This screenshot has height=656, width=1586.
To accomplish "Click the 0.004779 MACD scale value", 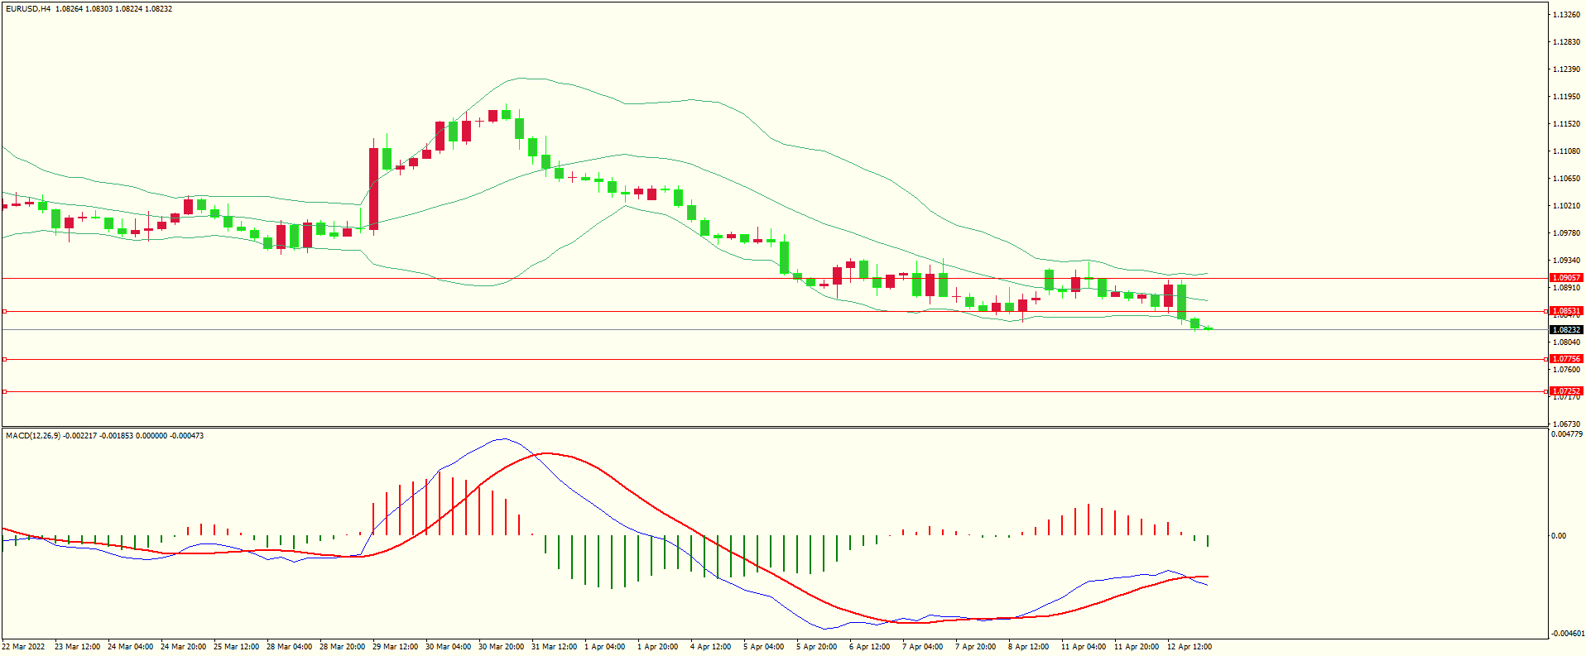I will (1567, 434).
